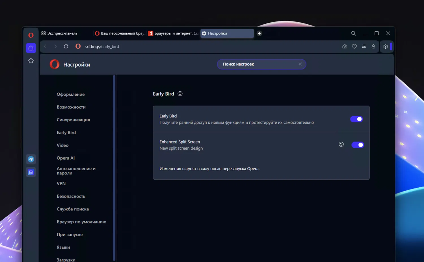Click the Opera logo beside Настройки
This screenshot has height=262, width=424.
pos(55,64)
